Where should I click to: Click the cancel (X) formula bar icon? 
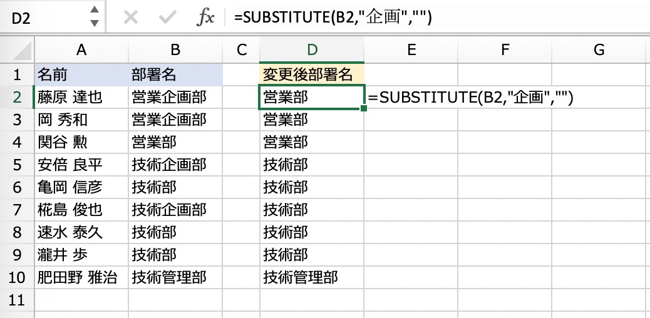pos(130,18)
